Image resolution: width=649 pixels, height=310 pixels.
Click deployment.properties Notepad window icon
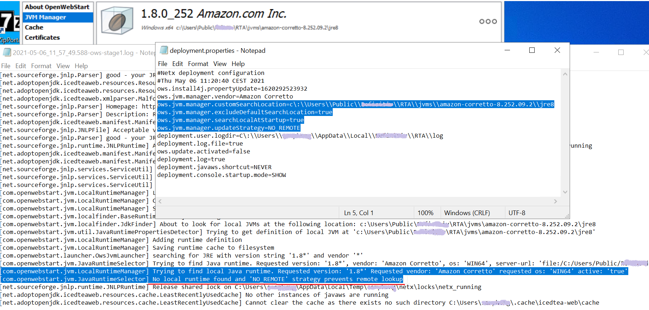click(x=164, y=50)
